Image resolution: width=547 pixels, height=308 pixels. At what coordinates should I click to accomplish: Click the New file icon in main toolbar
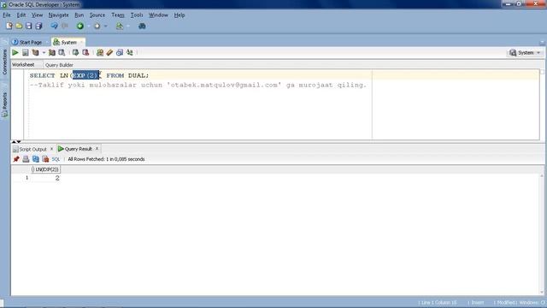click(9, 26)
